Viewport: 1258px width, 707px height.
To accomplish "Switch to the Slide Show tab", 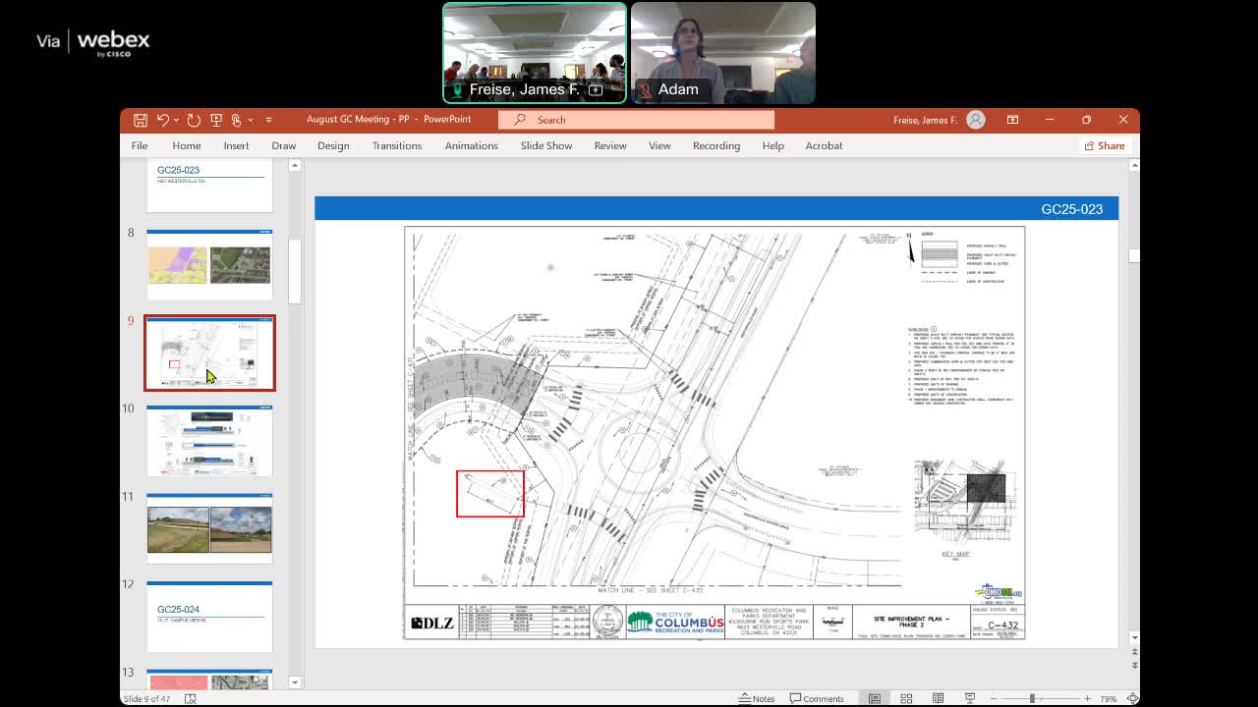I will (545, 145).
